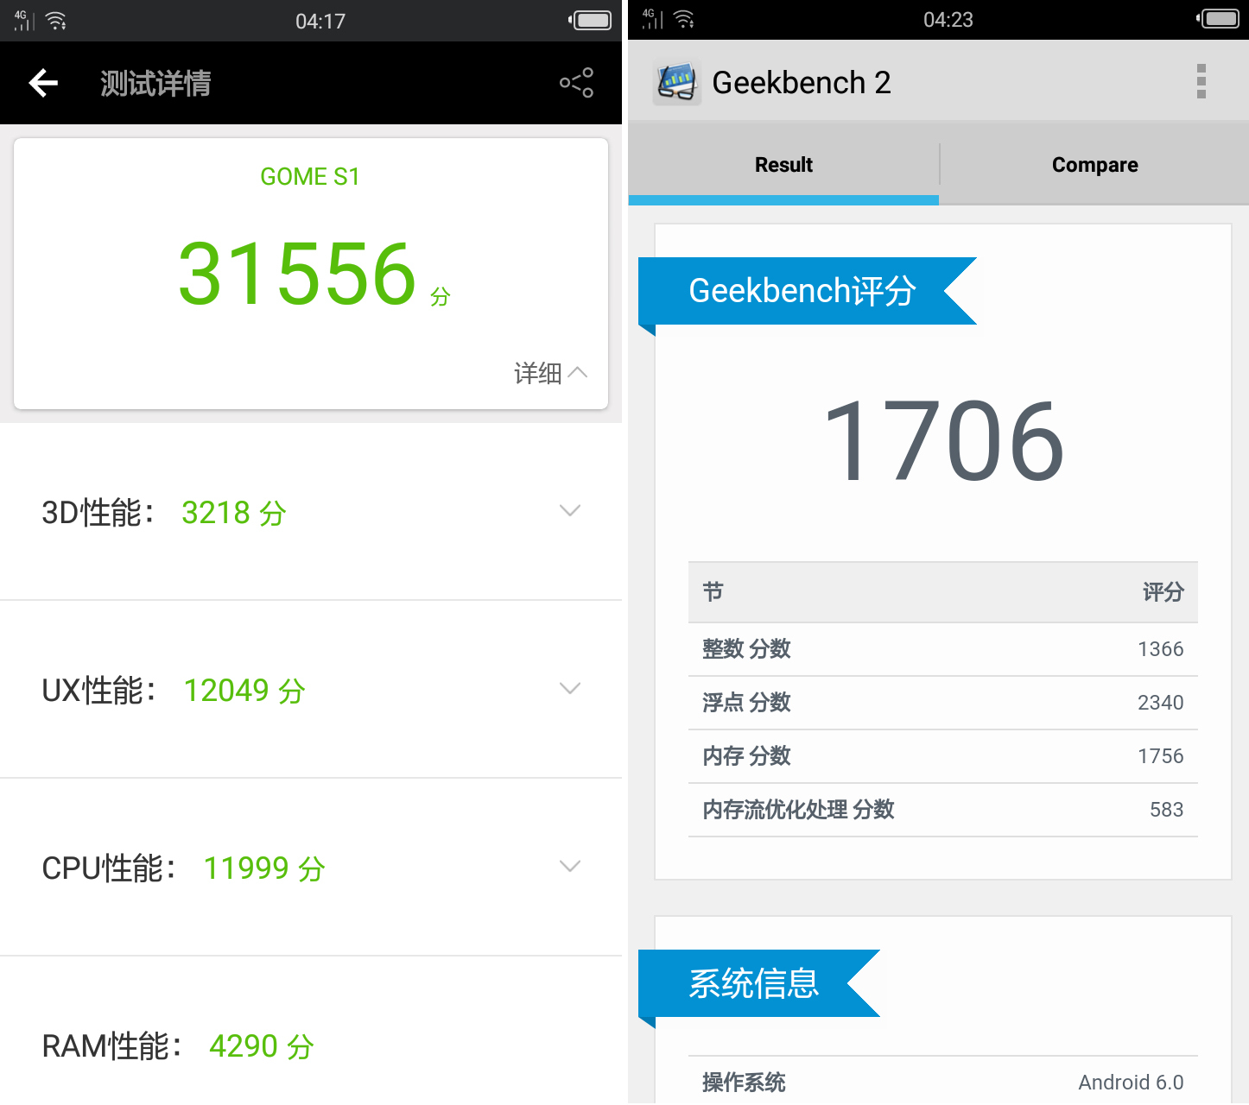
Task: Select the 整数 分数 row showing 1366
Action: click(942, 649)
